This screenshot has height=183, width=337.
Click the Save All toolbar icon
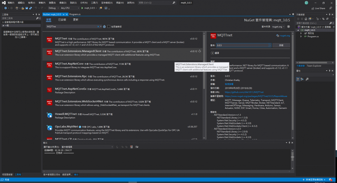(31, 8)
